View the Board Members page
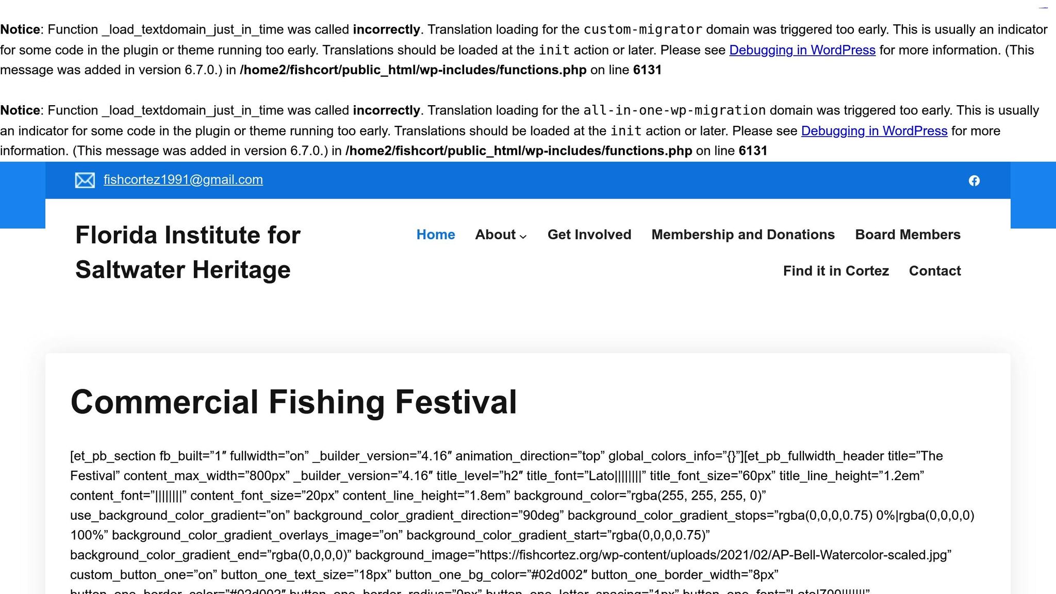Viewport: 1056px width, 594px height. click(x=907, y=235)
